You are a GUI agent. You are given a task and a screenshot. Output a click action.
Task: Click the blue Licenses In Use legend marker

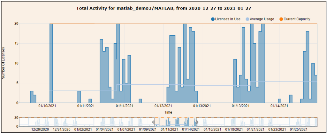(x=213, y=19)
